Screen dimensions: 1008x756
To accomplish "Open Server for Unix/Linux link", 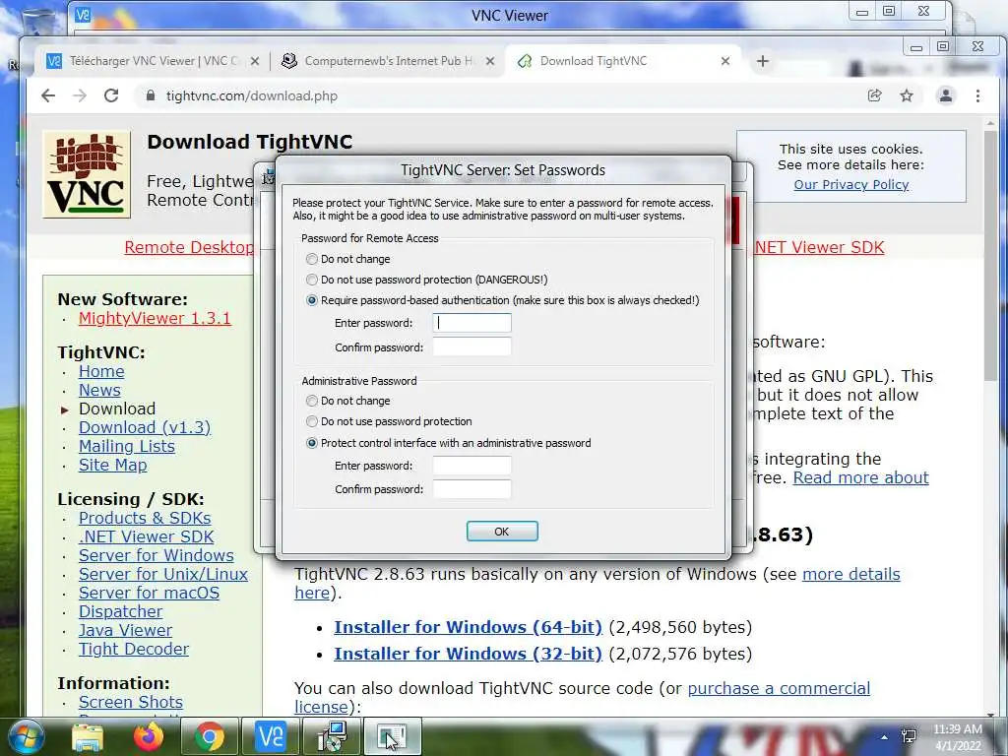I will pos(163,574).
